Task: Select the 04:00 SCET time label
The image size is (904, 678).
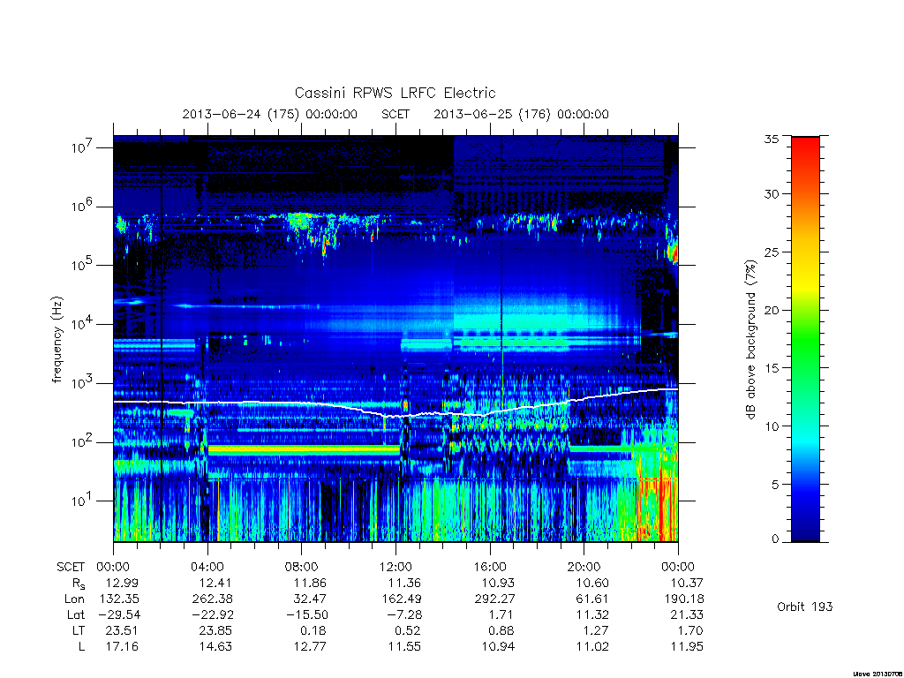Action: tap(207, 567)
